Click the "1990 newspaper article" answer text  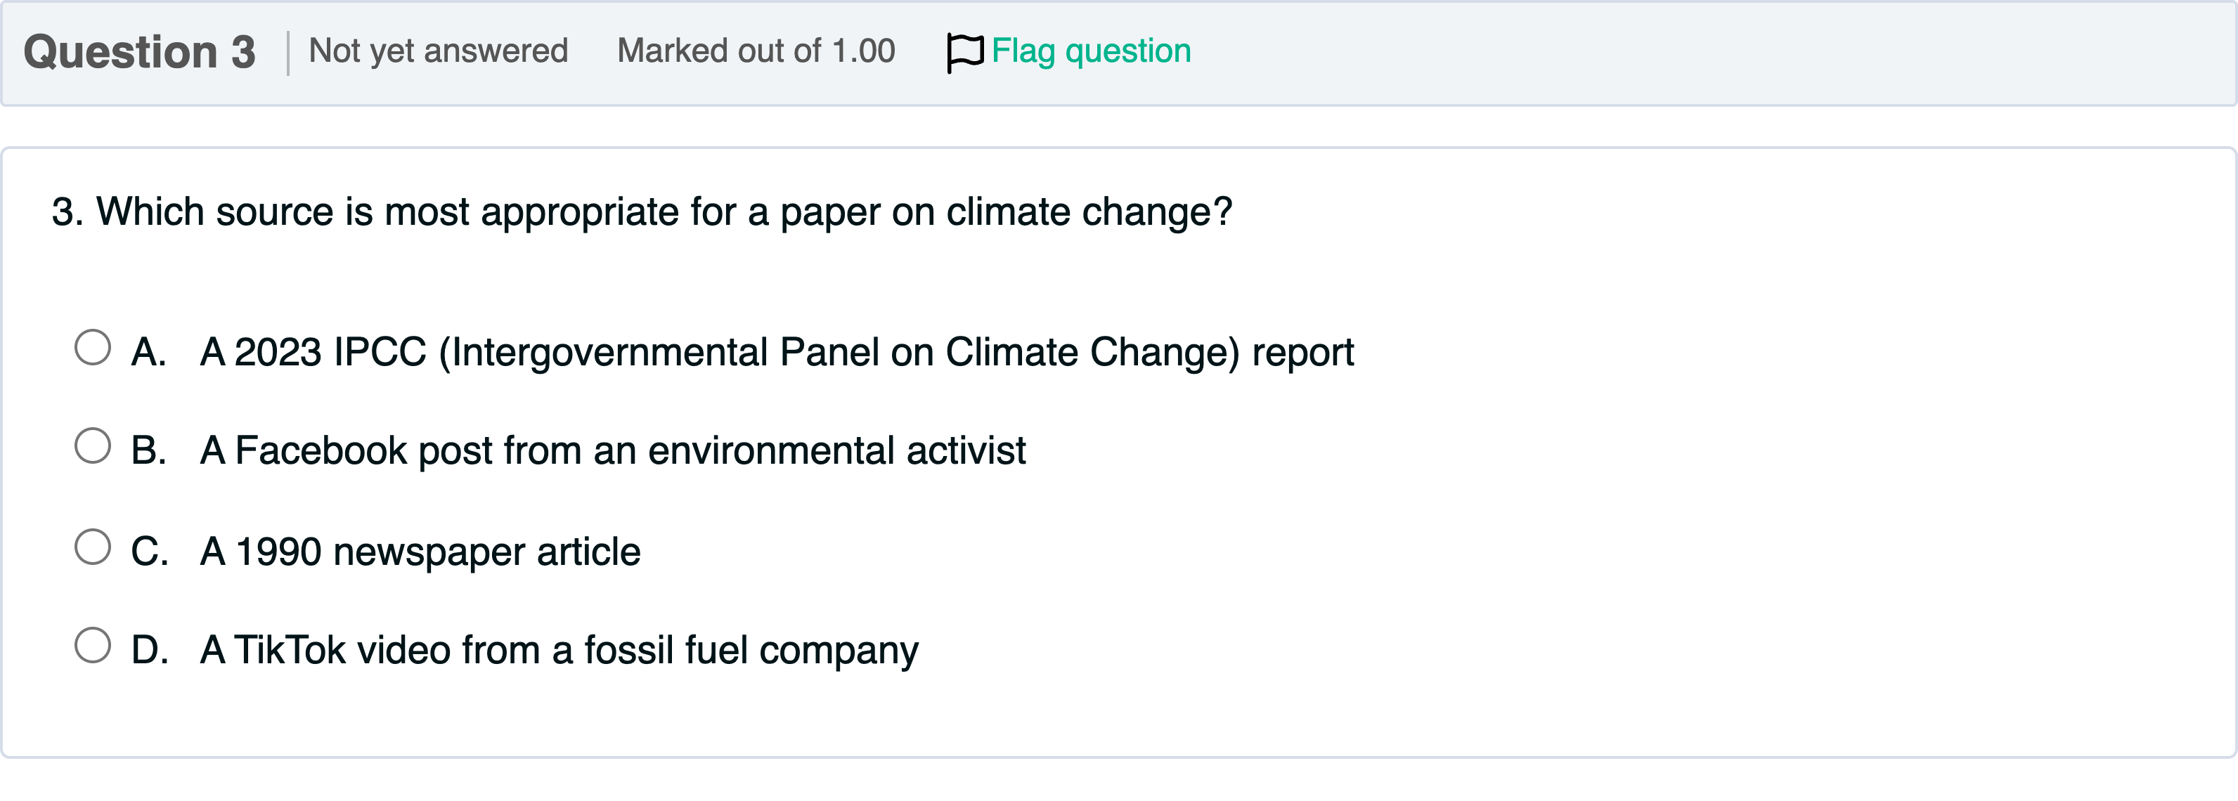click(x=420, y=552)
